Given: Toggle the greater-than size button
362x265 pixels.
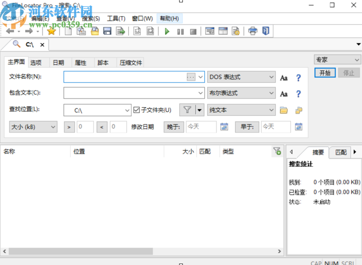Looking at the screenshot, I should (69, 127).
